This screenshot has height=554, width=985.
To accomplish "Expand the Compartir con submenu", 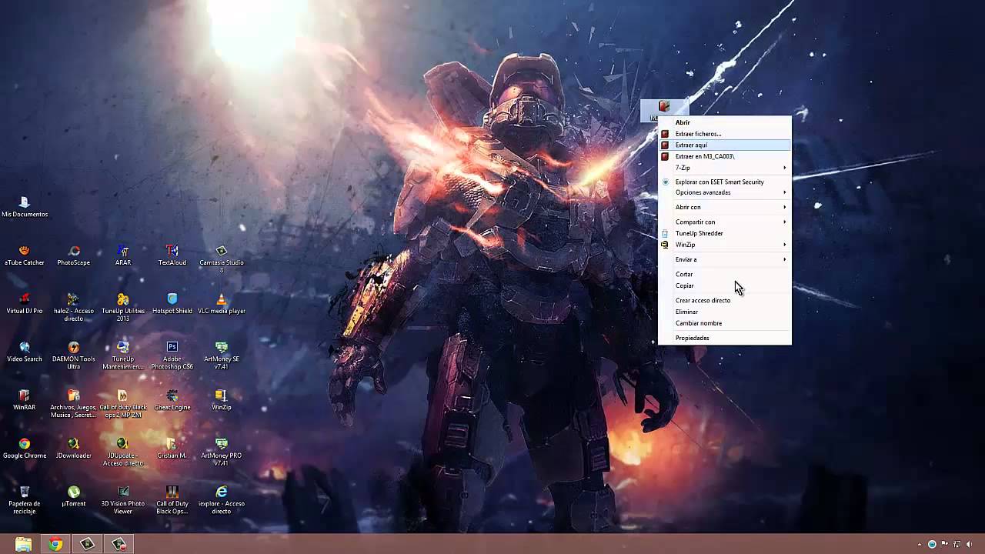I will point(724,222).
